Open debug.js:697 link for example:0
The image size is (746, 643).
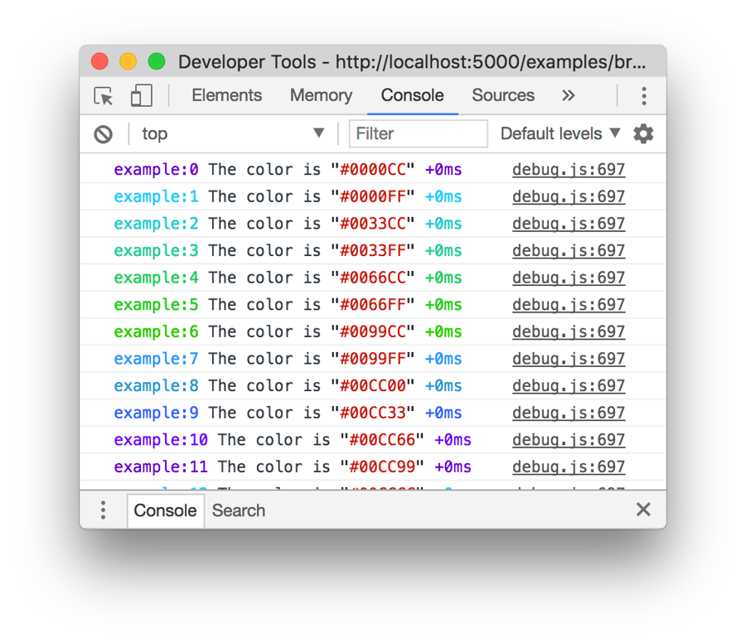coord(569,170)
